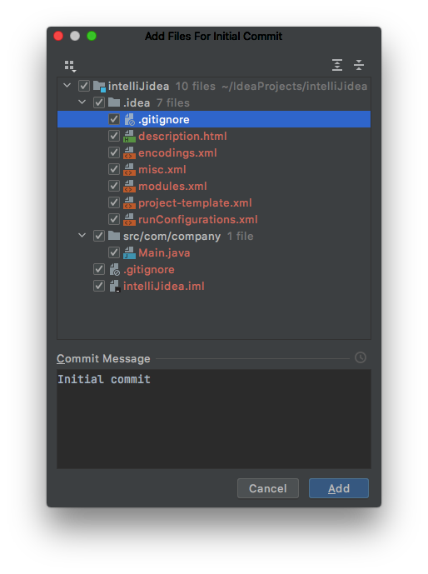Click the Add button
The width and height of the screenshot is (428, 574).
(339, 488)
